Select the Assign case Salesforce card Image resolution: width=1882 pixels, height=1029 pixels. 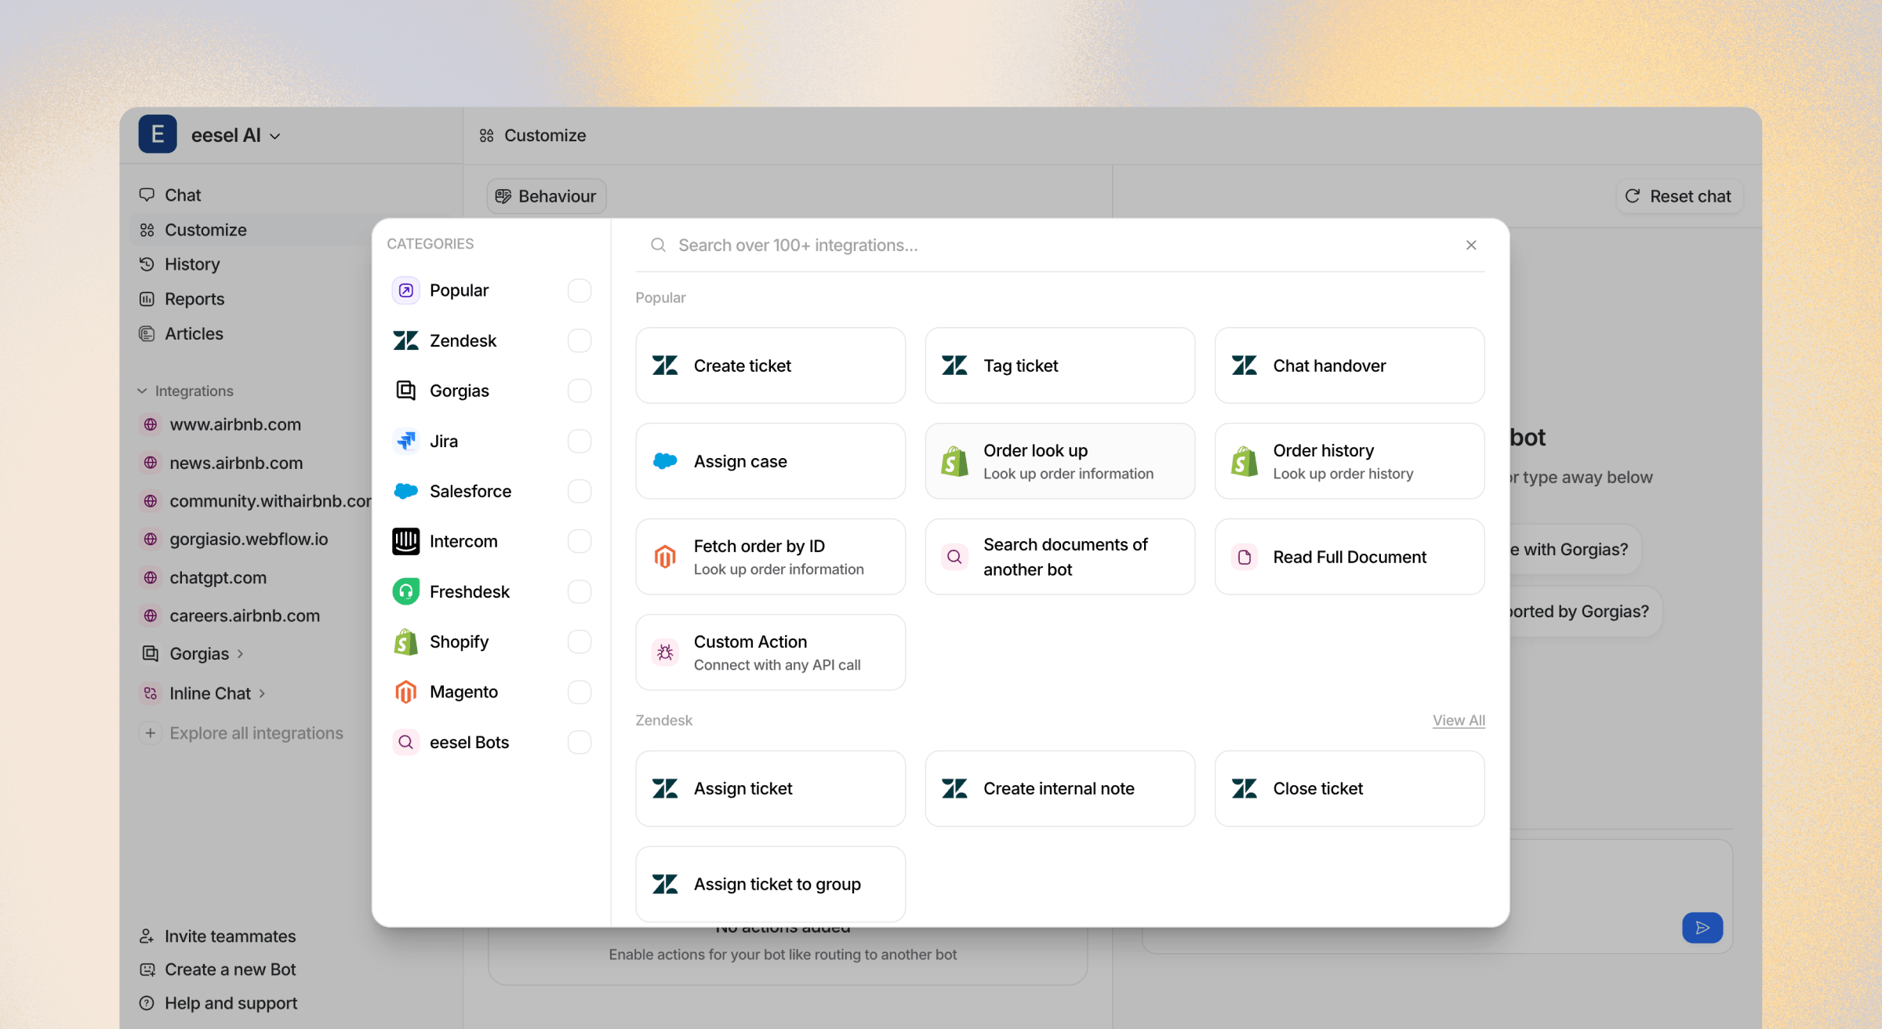point(770,461)
